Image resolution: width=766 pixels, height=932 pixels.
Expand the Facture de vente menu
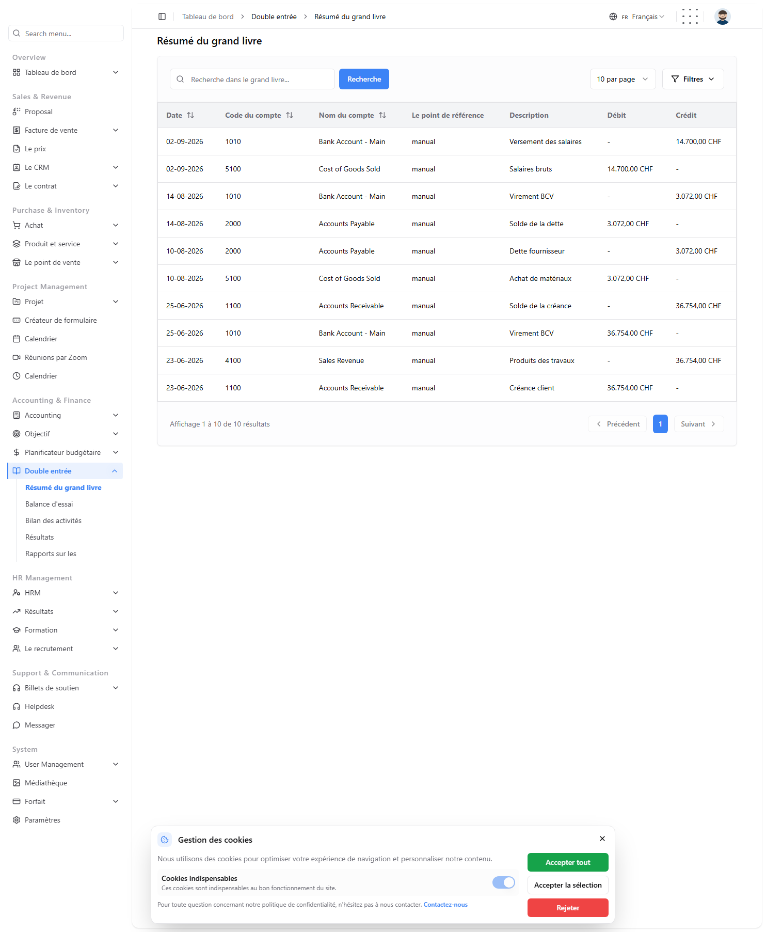coord(66,130)
